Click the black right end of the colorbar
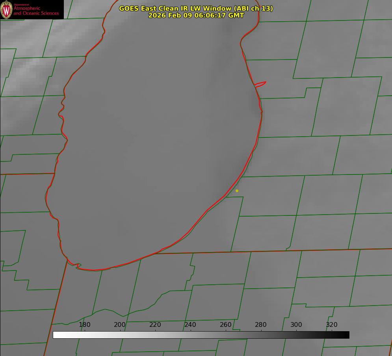Viewport: 392px width, 356px height. (346, 335)
